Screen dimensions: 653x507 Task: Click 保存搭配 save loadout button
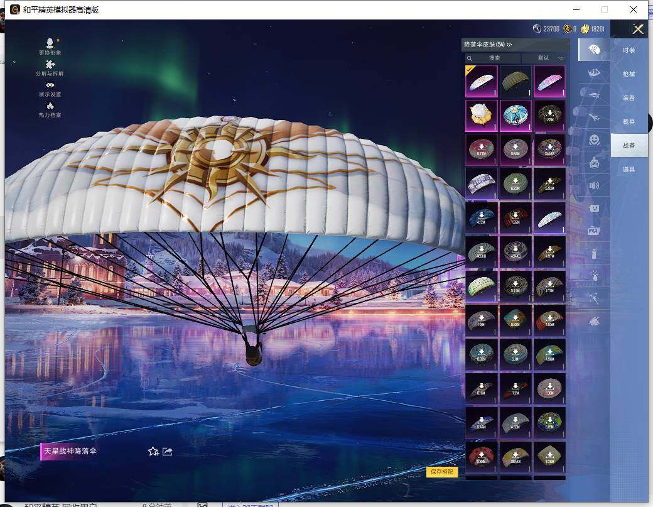click(x=442, y=472)
